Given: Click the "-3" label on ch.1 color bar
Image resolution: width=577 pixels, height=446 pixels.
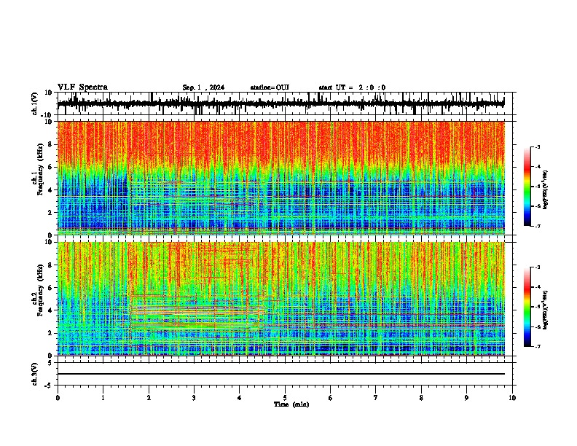Looking at the screenshot, I should (537, 146).
